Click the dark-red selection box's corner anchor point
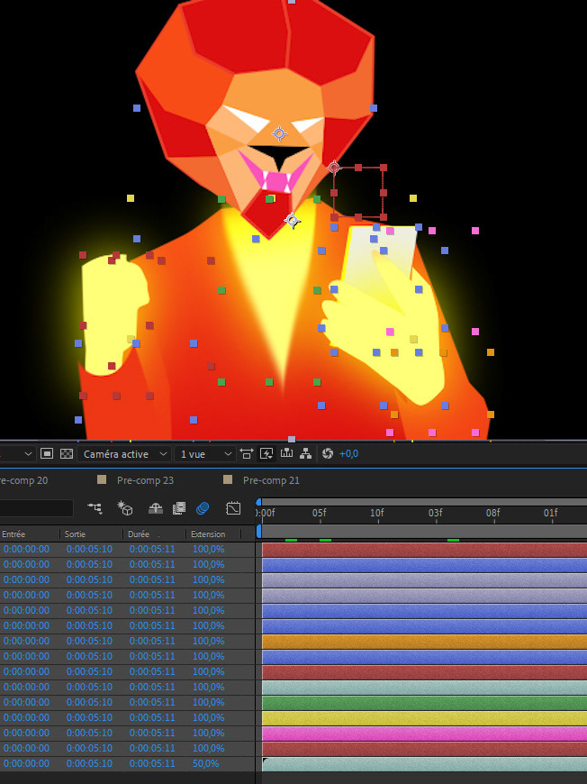Viewport: 587px width, 784px height. [334, 168]
